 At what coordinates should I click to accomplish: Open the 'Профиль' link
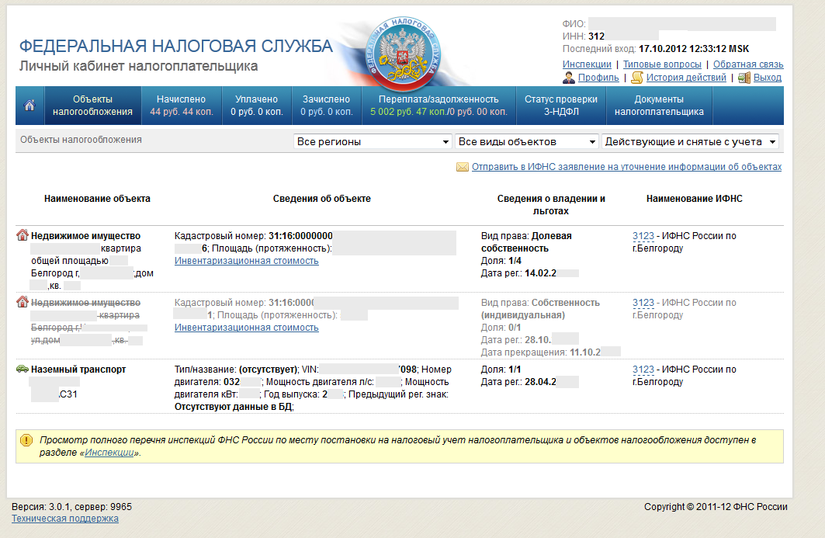598,78
